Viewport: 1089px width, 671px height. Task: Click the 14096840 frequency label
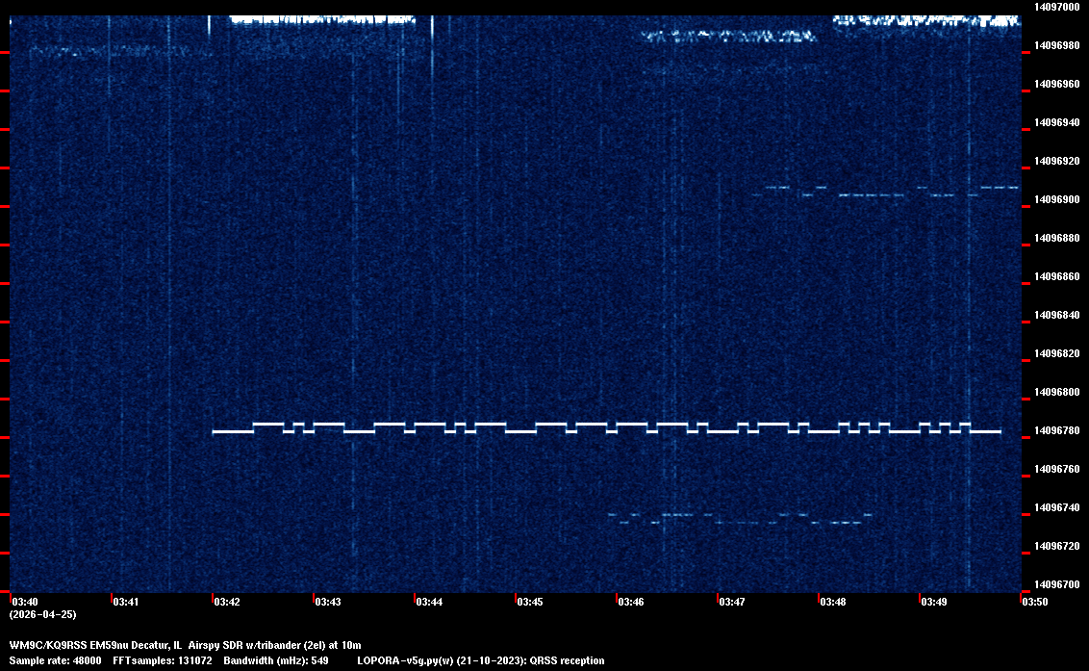(x=1056, y=315)
